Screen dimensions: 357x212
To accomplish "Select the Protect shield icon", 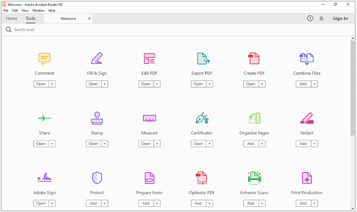I will tap(97, 177).
